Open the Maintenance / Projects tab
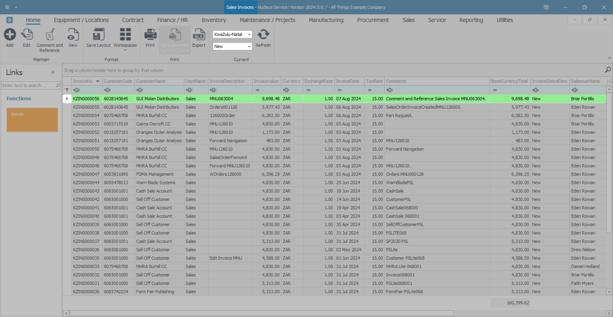This screenshot has height=317, width=613. pyautogui.click(x=268, y=20)
